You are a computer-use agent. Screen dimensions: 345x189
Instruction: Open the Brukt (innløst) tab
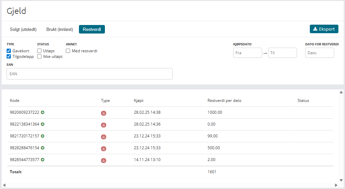coord(60,29)
